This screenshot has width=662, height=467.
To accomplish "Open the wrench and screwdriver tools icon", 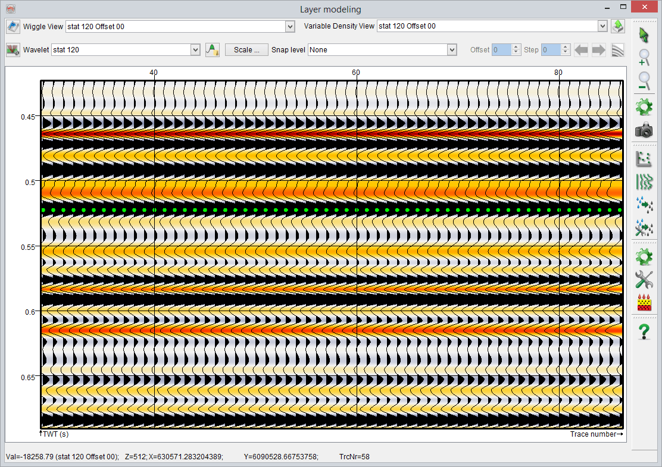I will 644,280.
